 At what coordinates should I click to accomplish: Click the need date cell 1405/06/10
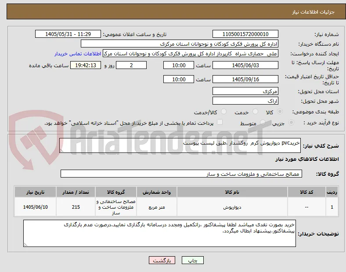pos(35,207)
